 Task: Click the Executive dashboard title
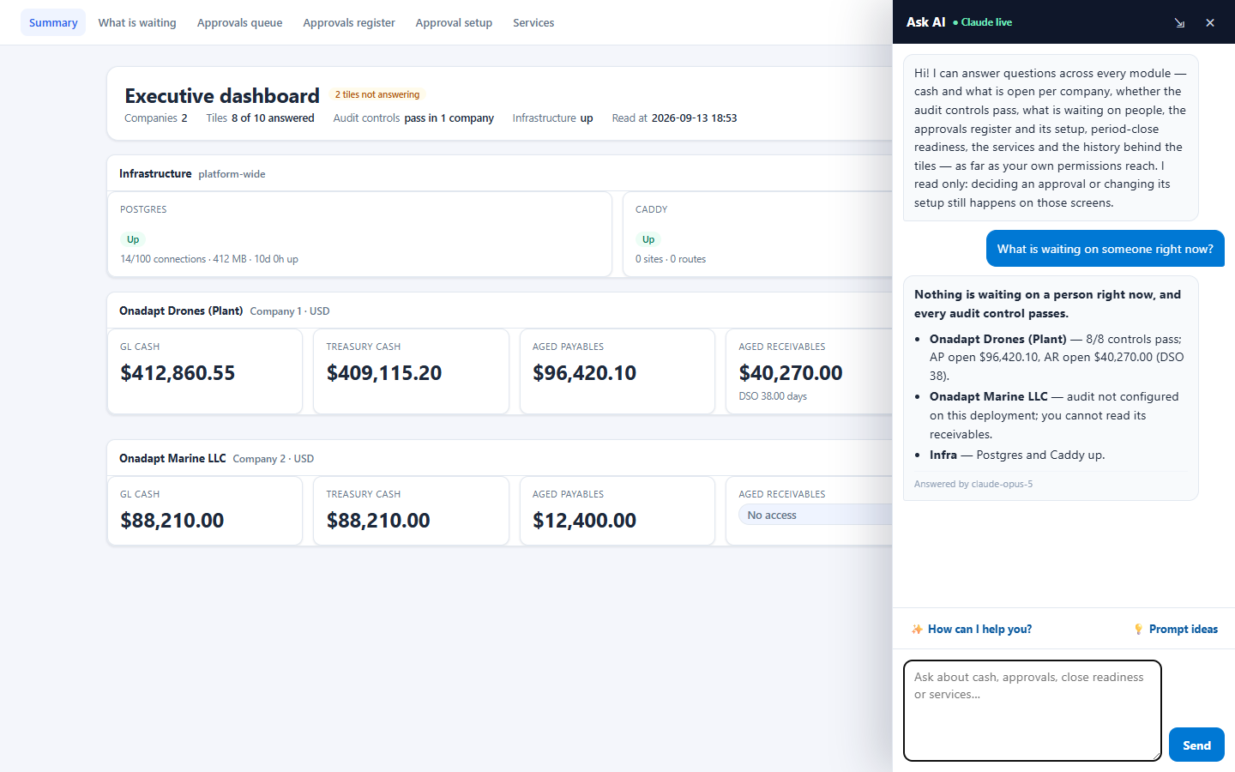point(222,95)
